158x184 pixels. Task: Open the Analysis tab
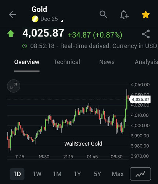tap(146, 62)
